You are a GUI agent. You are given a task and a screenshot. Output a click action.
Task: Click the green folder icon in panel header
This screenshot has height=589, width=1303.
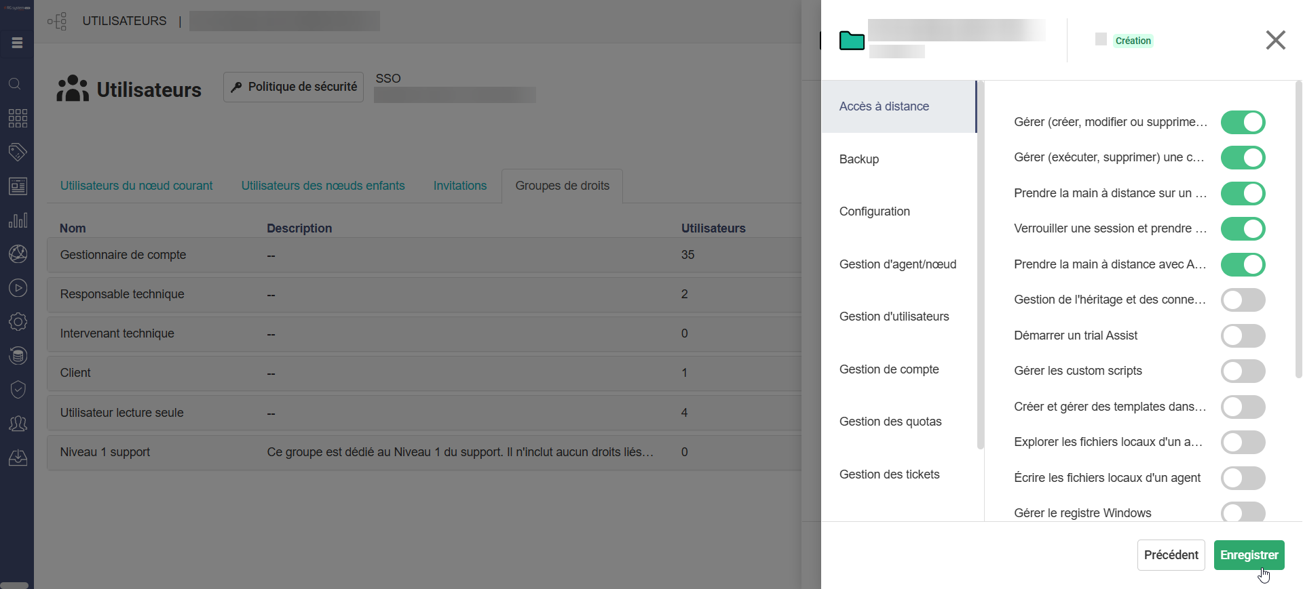[x=852, y=41]
